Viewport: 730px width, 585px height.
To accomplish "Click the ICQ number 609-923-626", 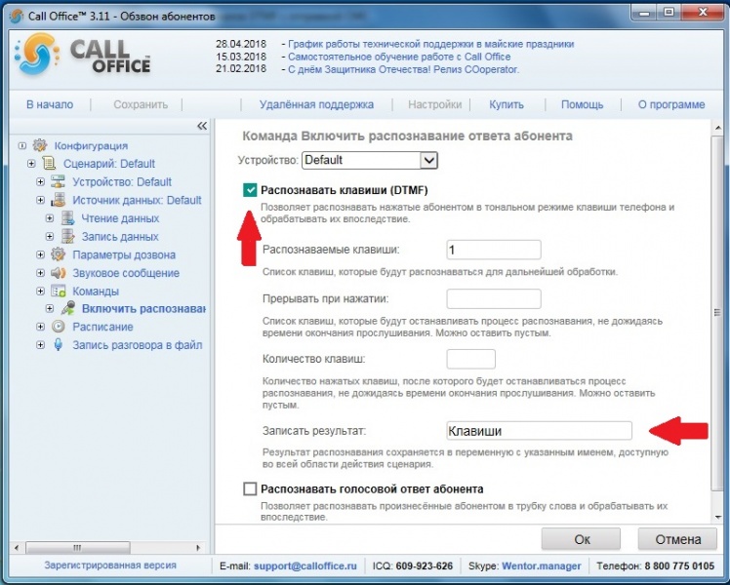I will [425, 565].
